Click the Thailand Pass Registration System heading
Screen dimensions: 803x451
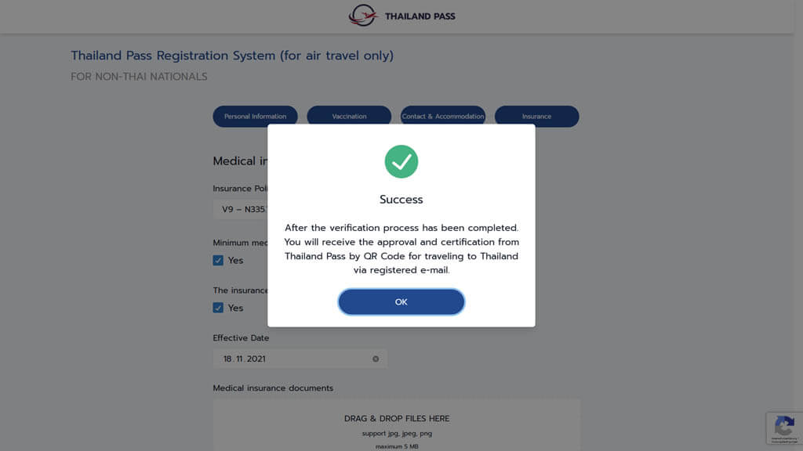(x=232, y=56)
